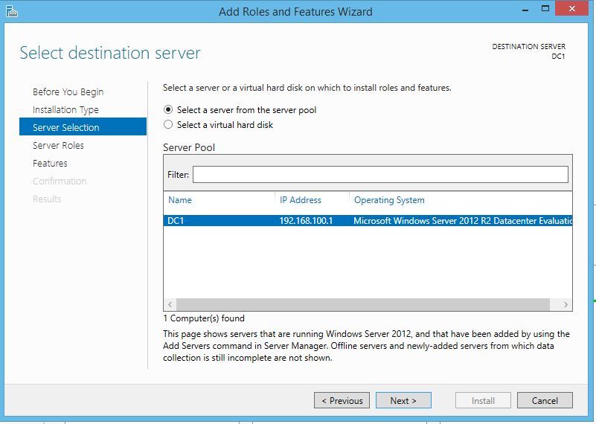Go back with the Previous button

coord(342,400)
